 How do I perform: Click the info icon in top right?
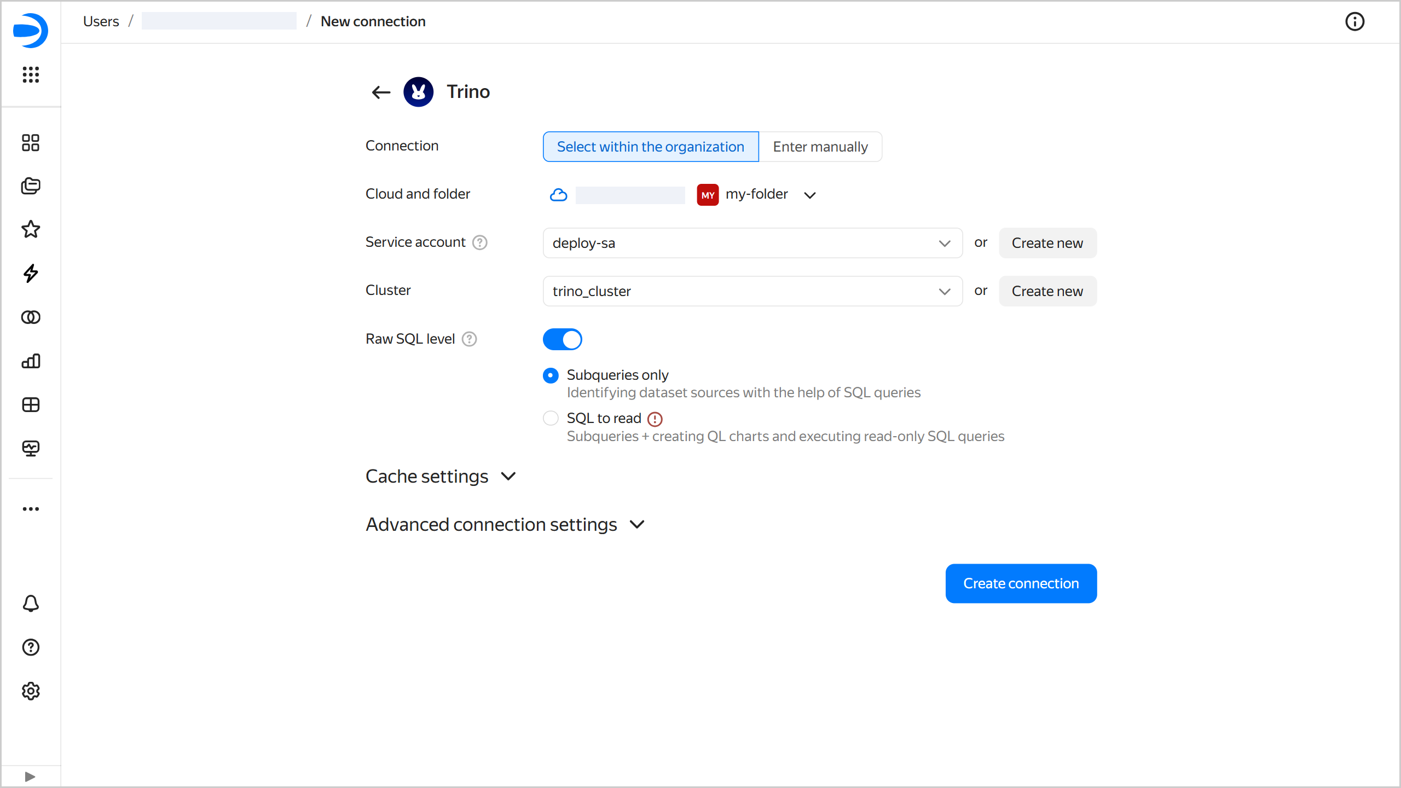1354,22
